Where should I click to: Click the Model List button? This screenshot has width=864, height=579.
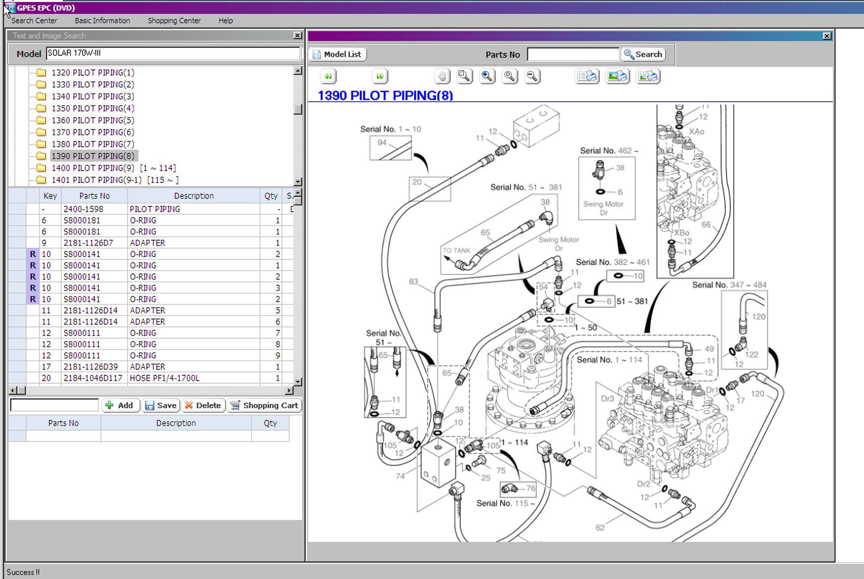(338, 54)
